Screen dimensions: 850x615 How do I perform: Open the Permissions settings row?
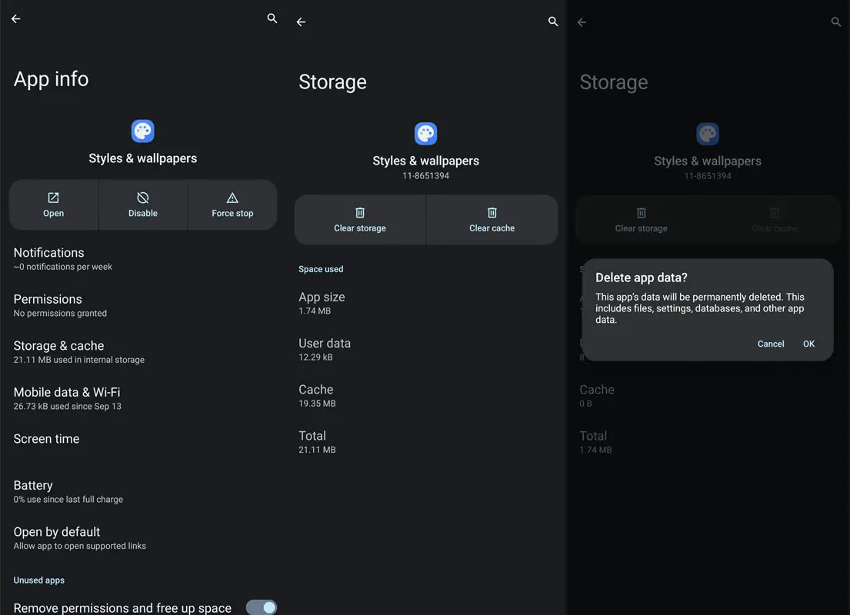(143, 306)
